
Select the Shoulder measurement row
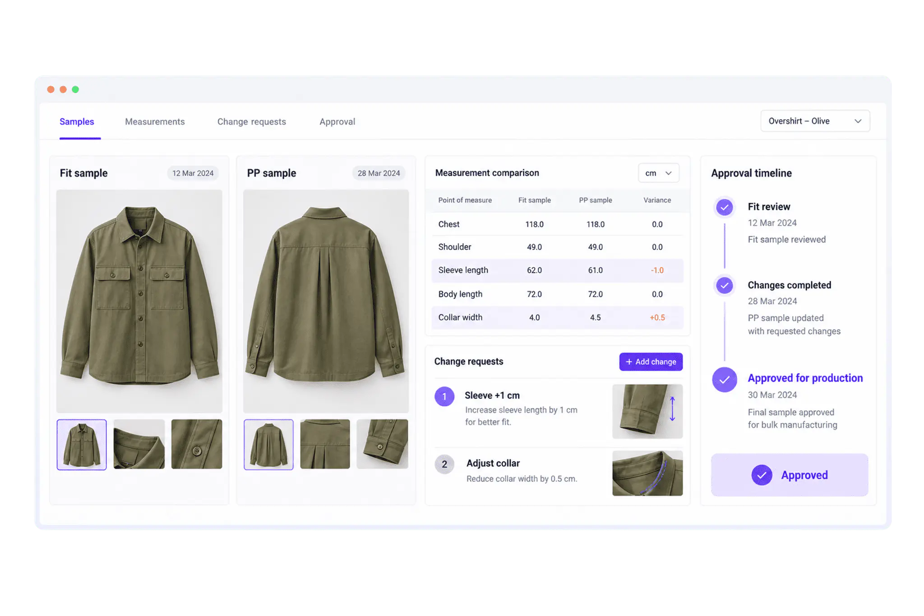[557, 247]
